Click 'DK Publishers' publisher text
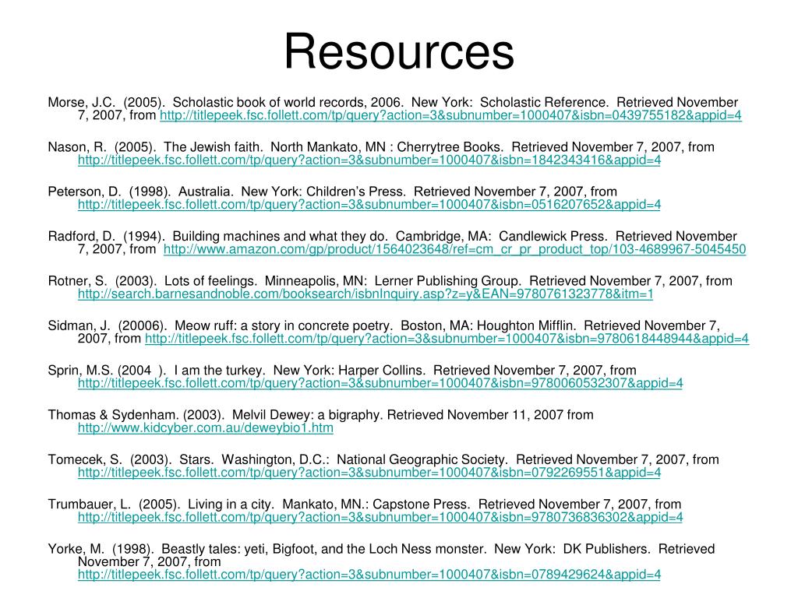This screenshot has width=798, height=598. tap(606, 550)
